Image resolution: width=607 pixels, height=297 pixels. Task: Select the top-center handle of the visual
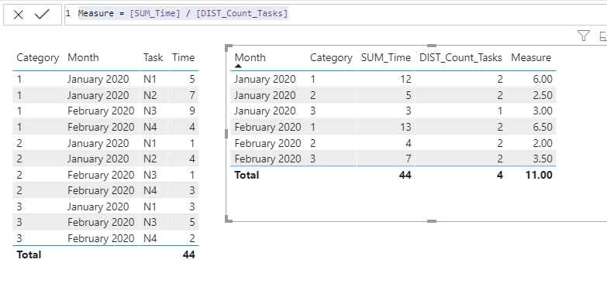click(x=432, y=46)
